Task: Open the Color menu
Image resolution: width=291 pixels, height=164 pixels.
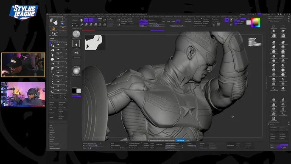Action: [107, 17]
